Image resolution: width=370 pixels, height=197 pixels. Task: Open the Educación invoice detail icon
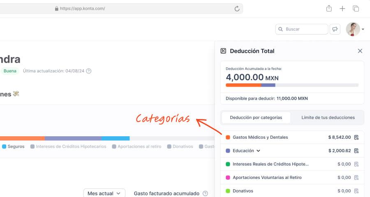[x=356, y=151]
